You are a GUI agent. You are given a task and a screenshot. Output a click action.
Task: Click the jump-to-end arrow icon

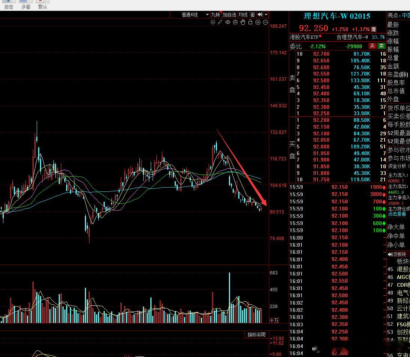(x=260, y=15)
